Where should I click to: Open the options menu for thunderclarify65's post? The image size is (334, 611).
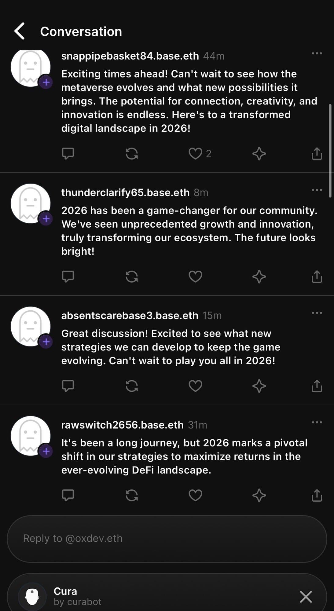point(317,190)
